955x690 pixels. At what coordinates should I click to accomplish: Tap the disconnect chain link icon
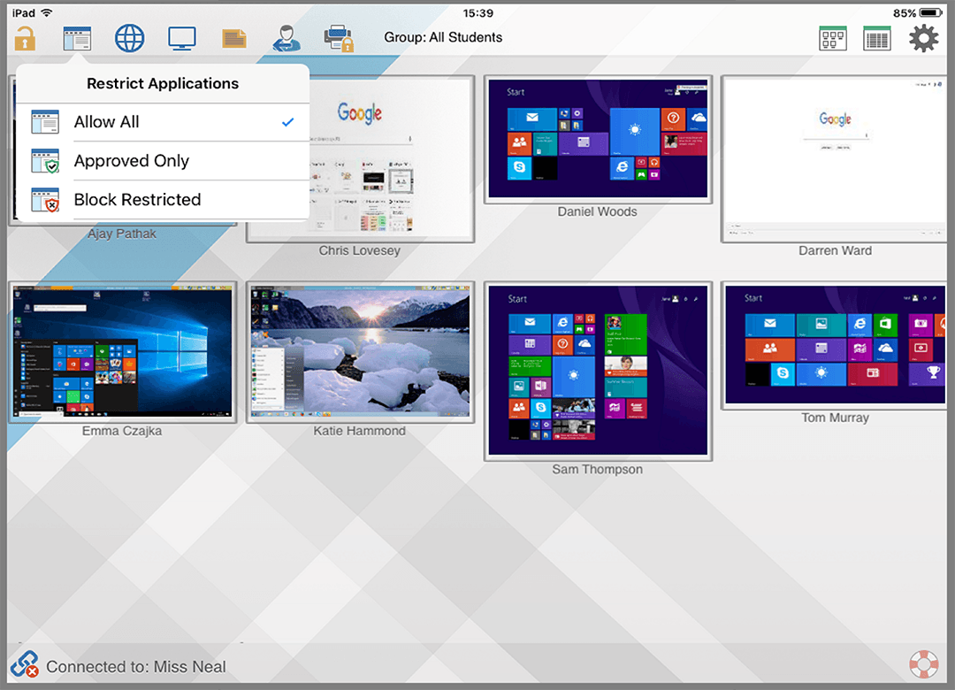coord(24,664)
